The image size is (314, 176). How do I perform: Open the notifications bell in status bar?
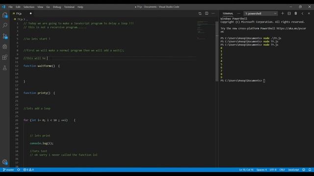pyautogui.click(x=310, y=170)
